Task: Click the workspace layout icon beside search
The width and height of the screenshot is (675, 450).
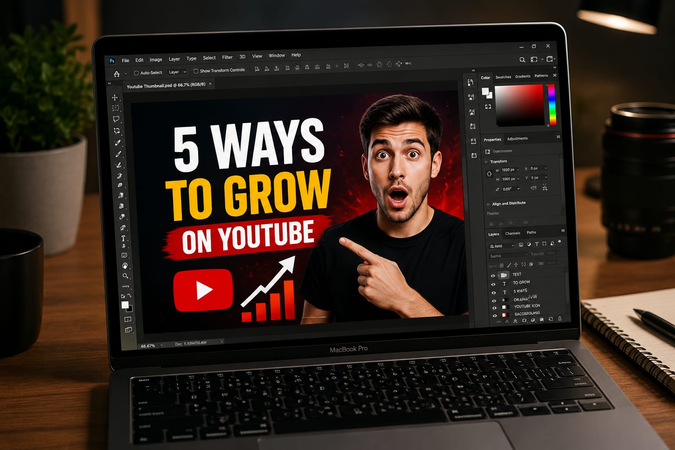Action: pos(534,59)
